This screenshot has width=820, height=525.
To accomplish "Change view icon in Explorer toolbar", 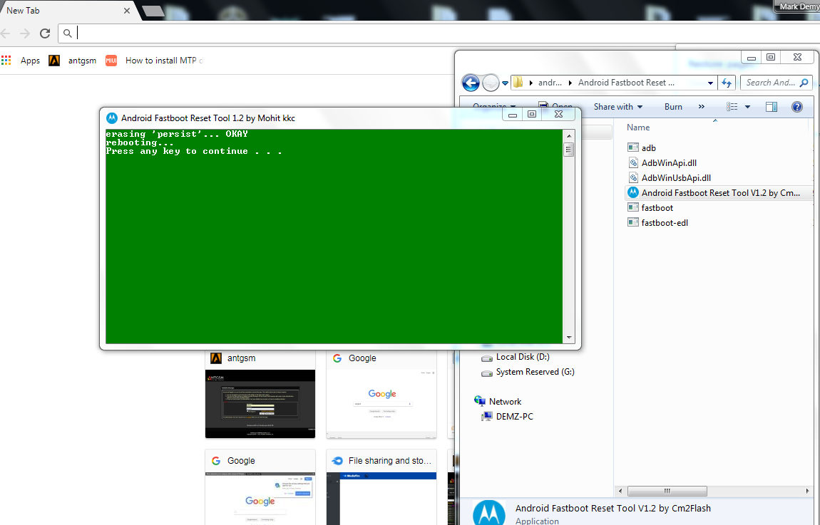I will 732,107.
